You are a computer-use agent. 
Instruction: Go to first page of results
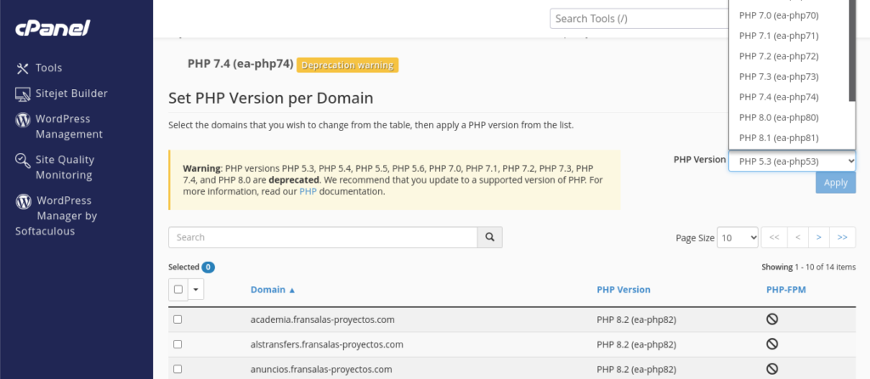coord(774,237)
